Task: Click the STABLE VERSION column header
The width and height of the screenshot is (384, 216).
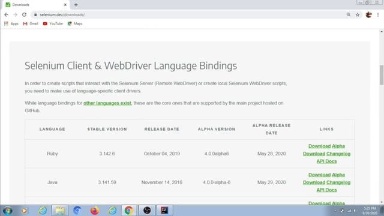Action: click(107, 129)
